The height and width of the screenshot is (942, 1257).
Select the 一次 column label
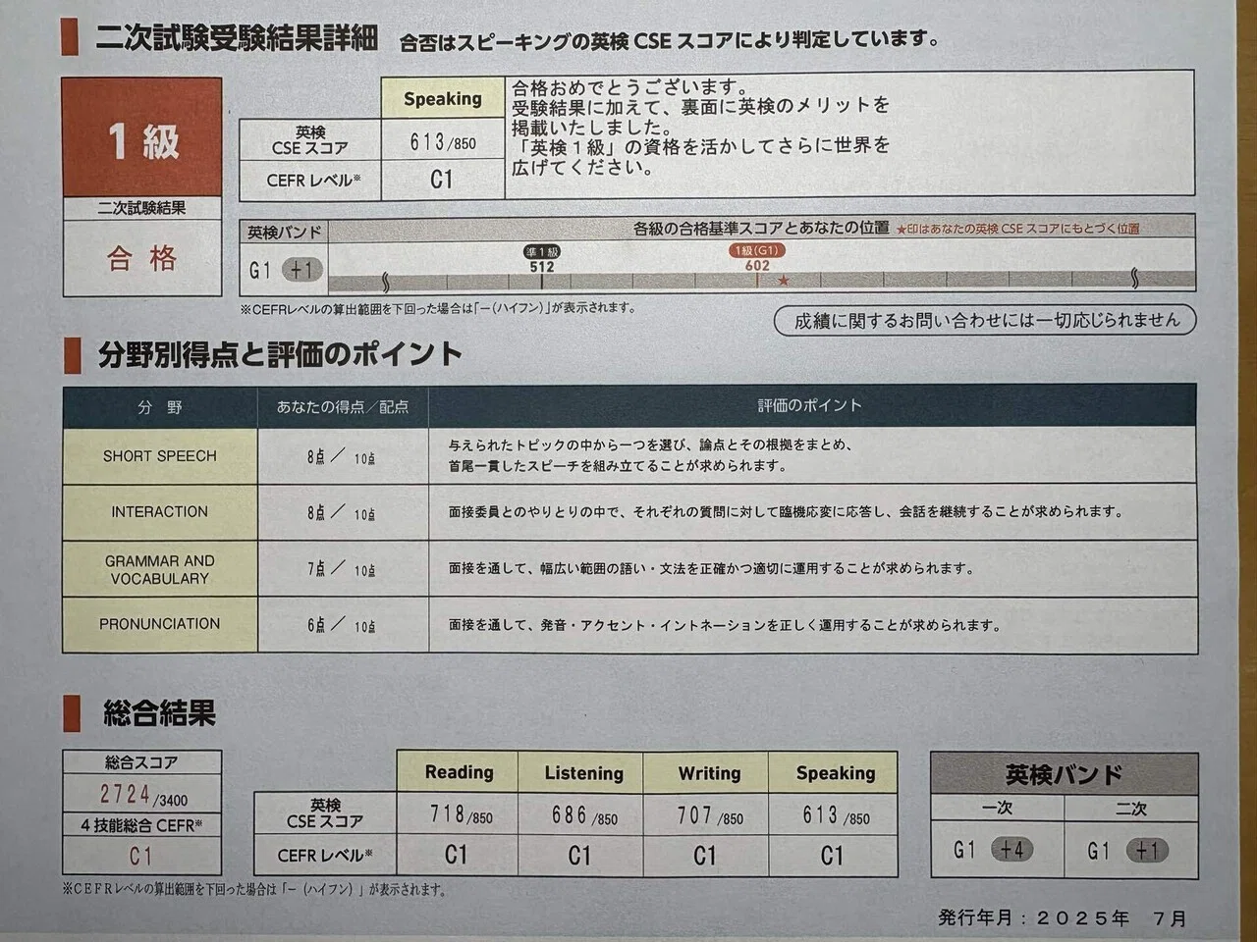click(997, 808)
